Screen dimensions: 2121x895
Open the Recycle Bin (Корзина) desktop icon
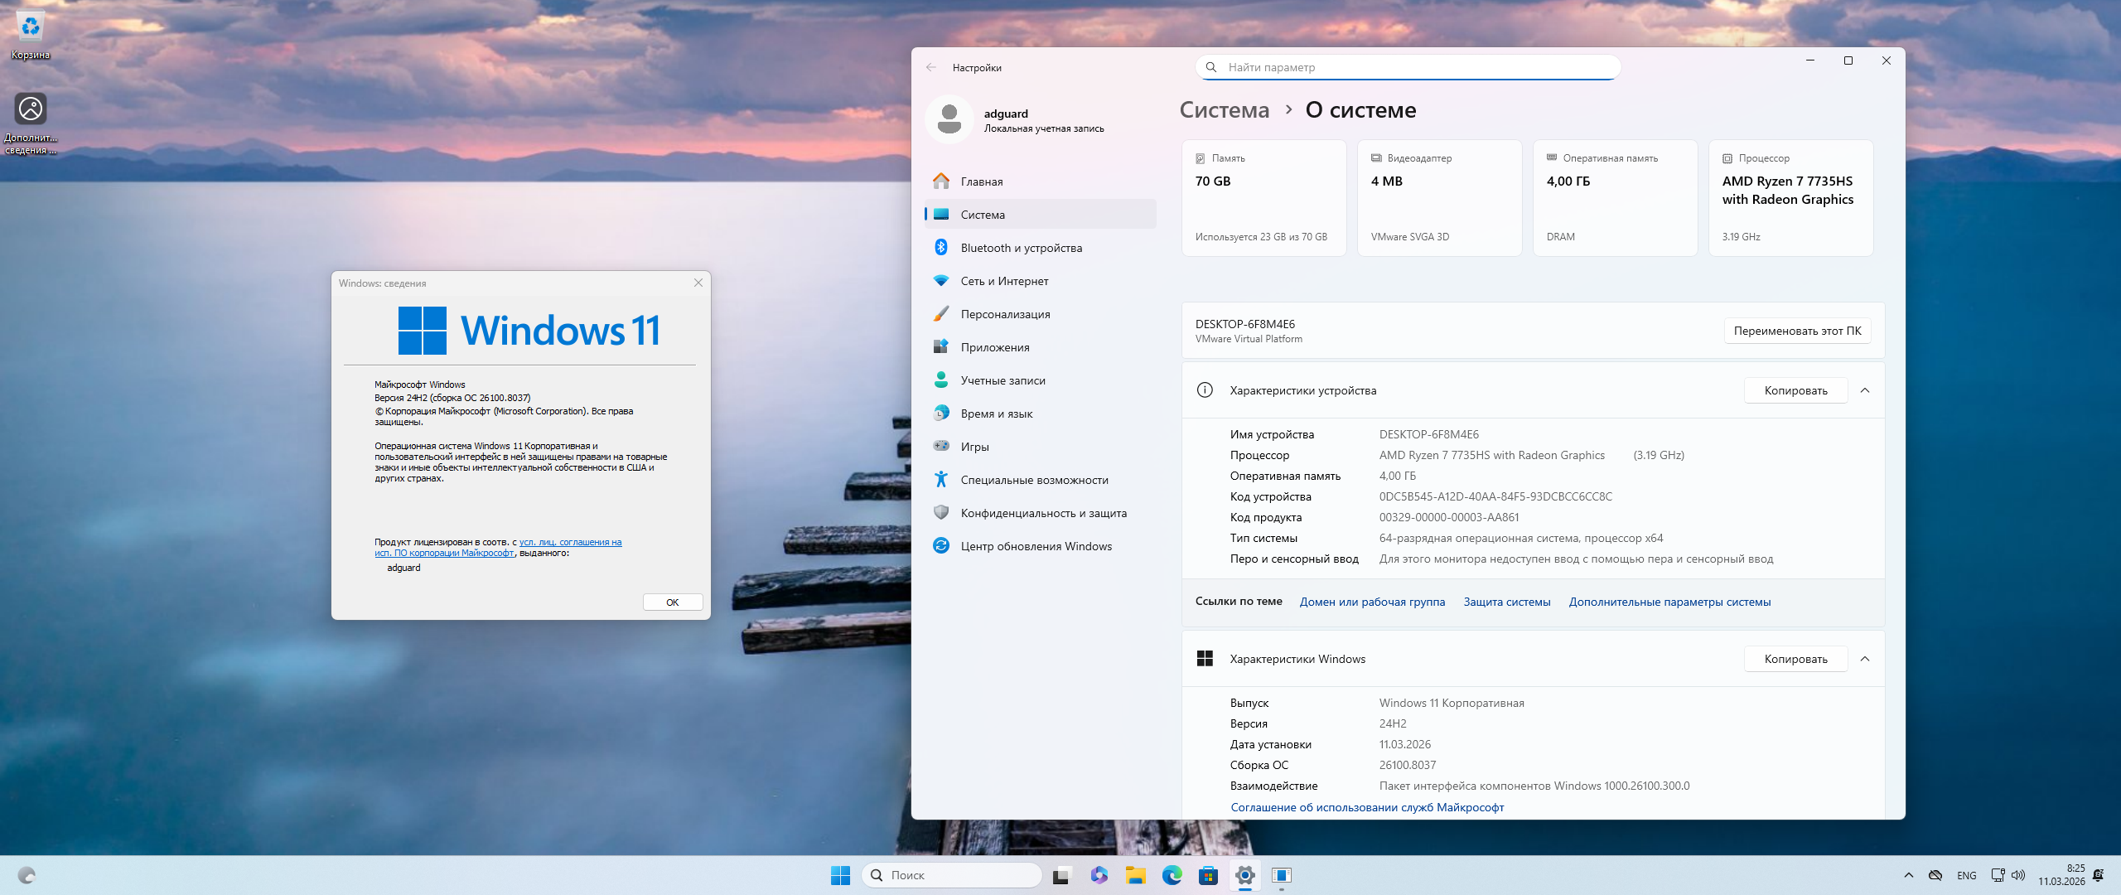(31, 27)
